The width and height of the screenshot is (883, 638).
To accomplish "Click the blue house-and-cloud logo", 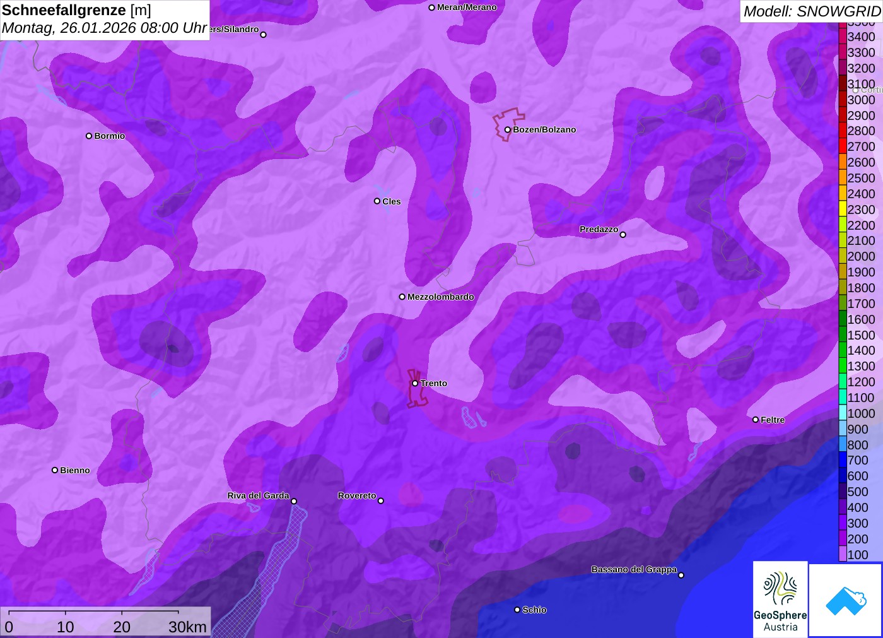I will point(845,600).
